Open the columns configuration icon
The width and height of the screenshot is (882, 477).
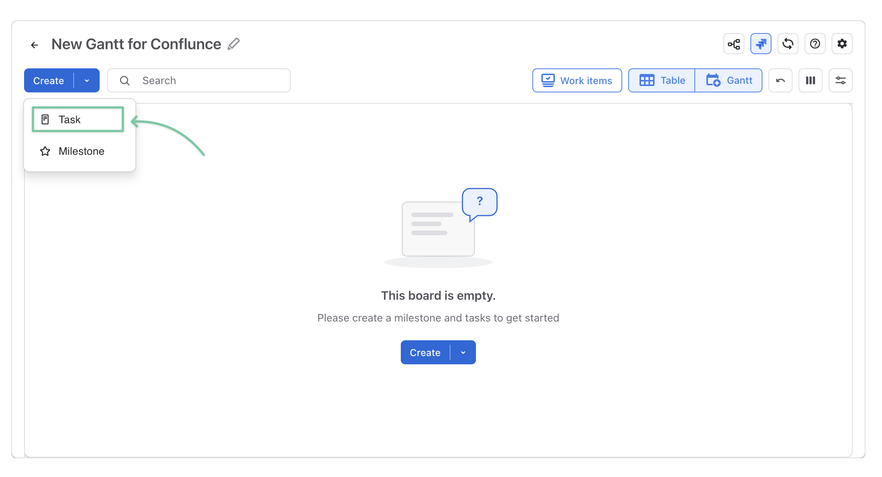pyautogui.click(x=811, y=80)
